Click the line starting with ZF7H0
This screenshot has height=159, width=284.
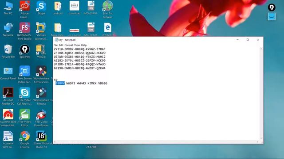[79, 53]
